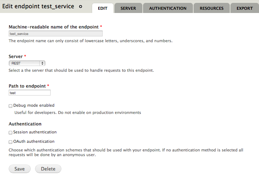Tick the Session authentication checkbox

click(x=10, y=133)
